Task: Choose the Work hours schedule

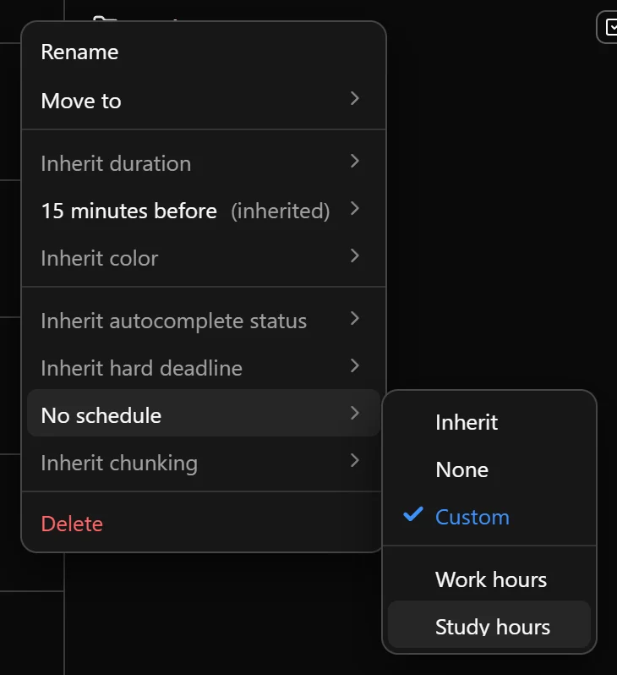Action: coord(489,579)
